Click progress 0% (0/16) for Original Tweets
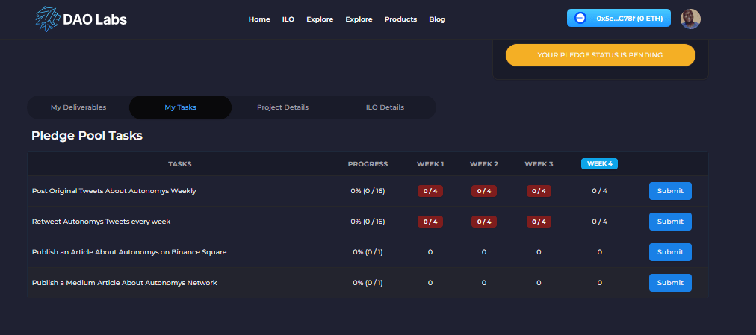 click(368, 191)
